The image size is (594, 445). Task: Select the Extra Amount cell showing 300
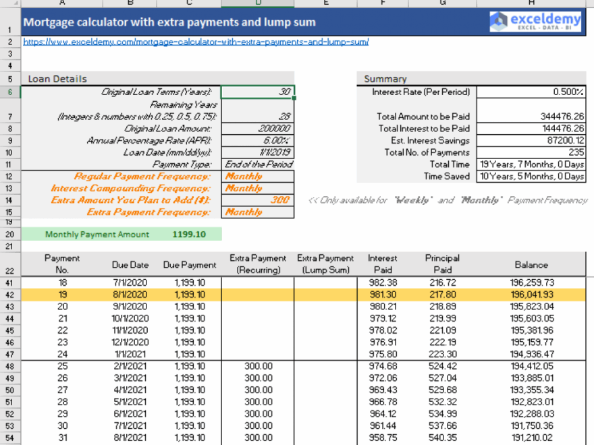259,200
